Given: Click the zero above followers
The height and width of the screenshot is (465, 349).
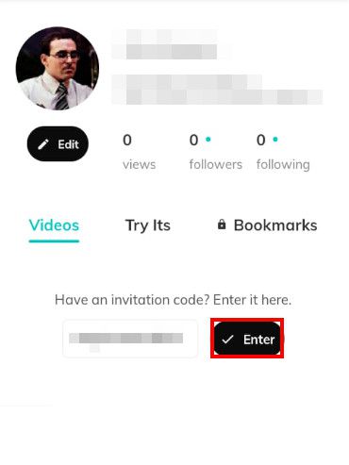Looking at the screenshot, I should click(193, 140).
